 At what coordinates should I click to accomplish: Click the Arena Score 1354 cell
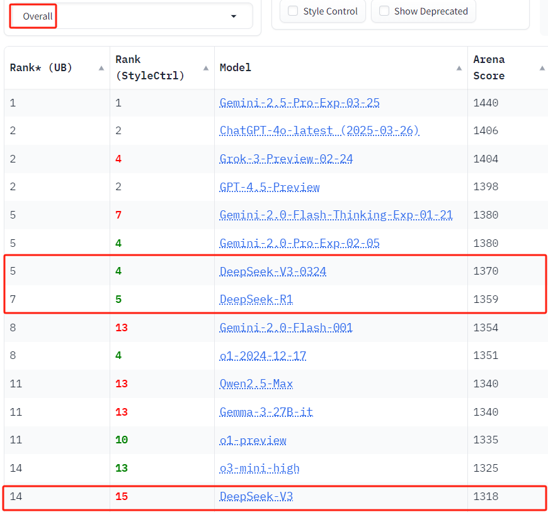486,327
